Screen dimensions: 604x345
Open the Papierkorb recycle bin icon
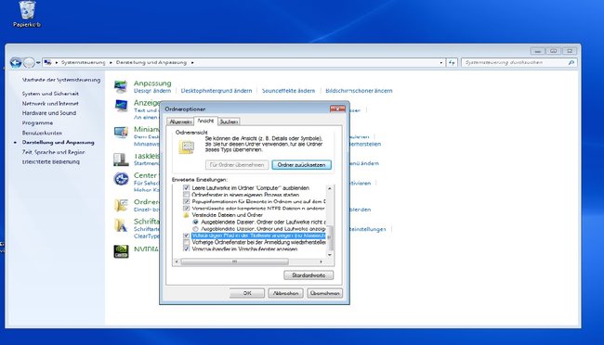click(x=27, y=14)
